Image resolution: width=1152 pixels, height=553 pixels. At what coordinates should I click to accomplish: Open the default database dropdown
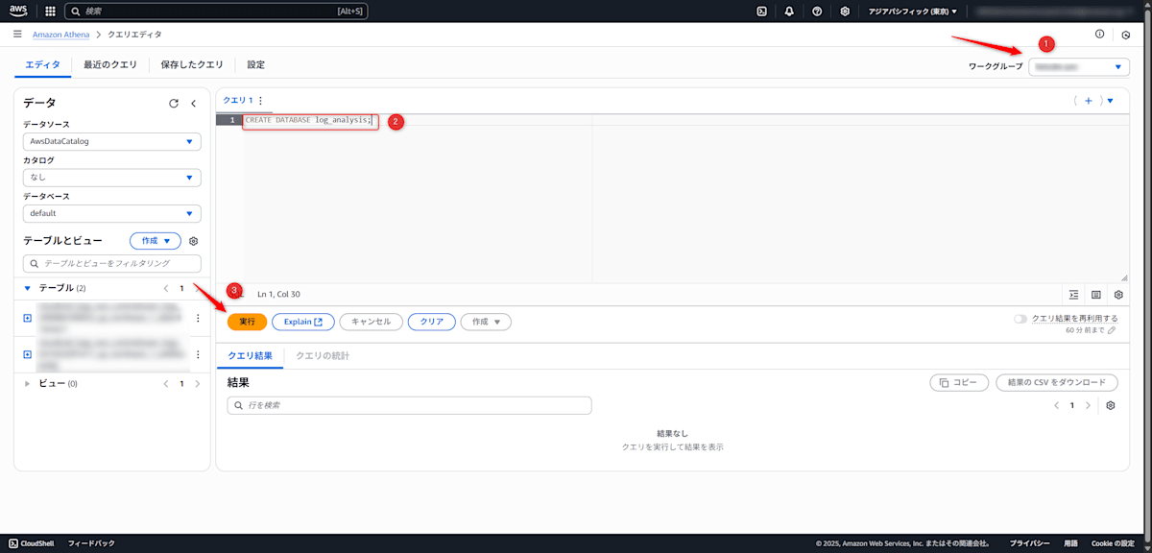pyautogui.click(x=112, y=213)
